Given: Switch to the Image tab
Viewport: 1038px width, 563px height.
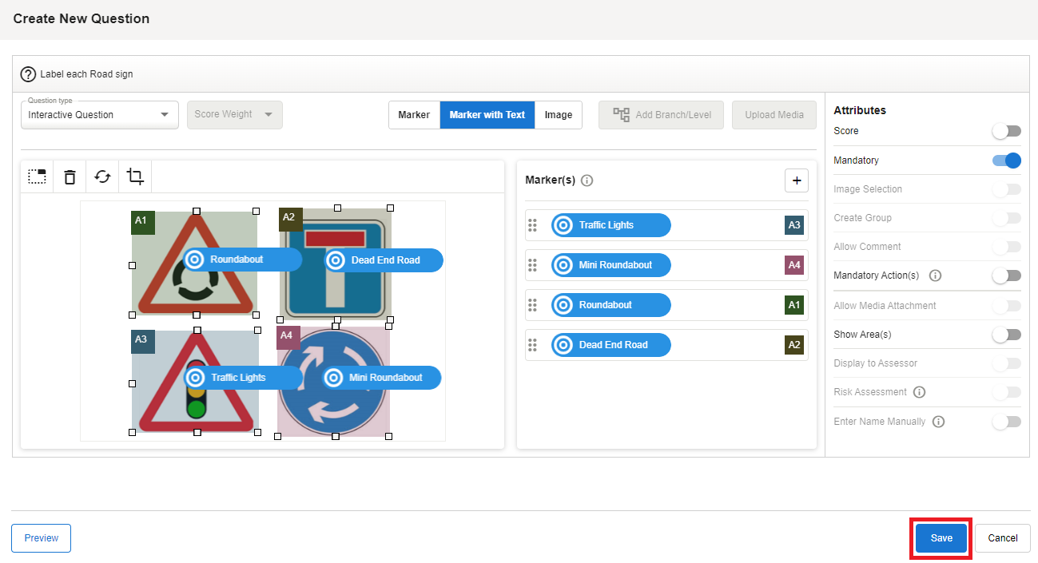Looking at the screenshot, I should pyautogui.click(x=558, y=115).
